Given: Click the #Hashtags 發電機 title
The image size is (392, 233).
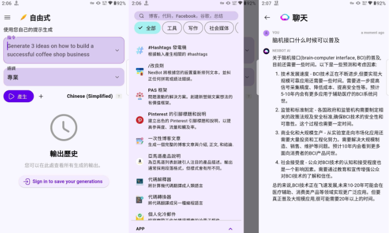Looking at the screenshot, I should click(167, 47).
